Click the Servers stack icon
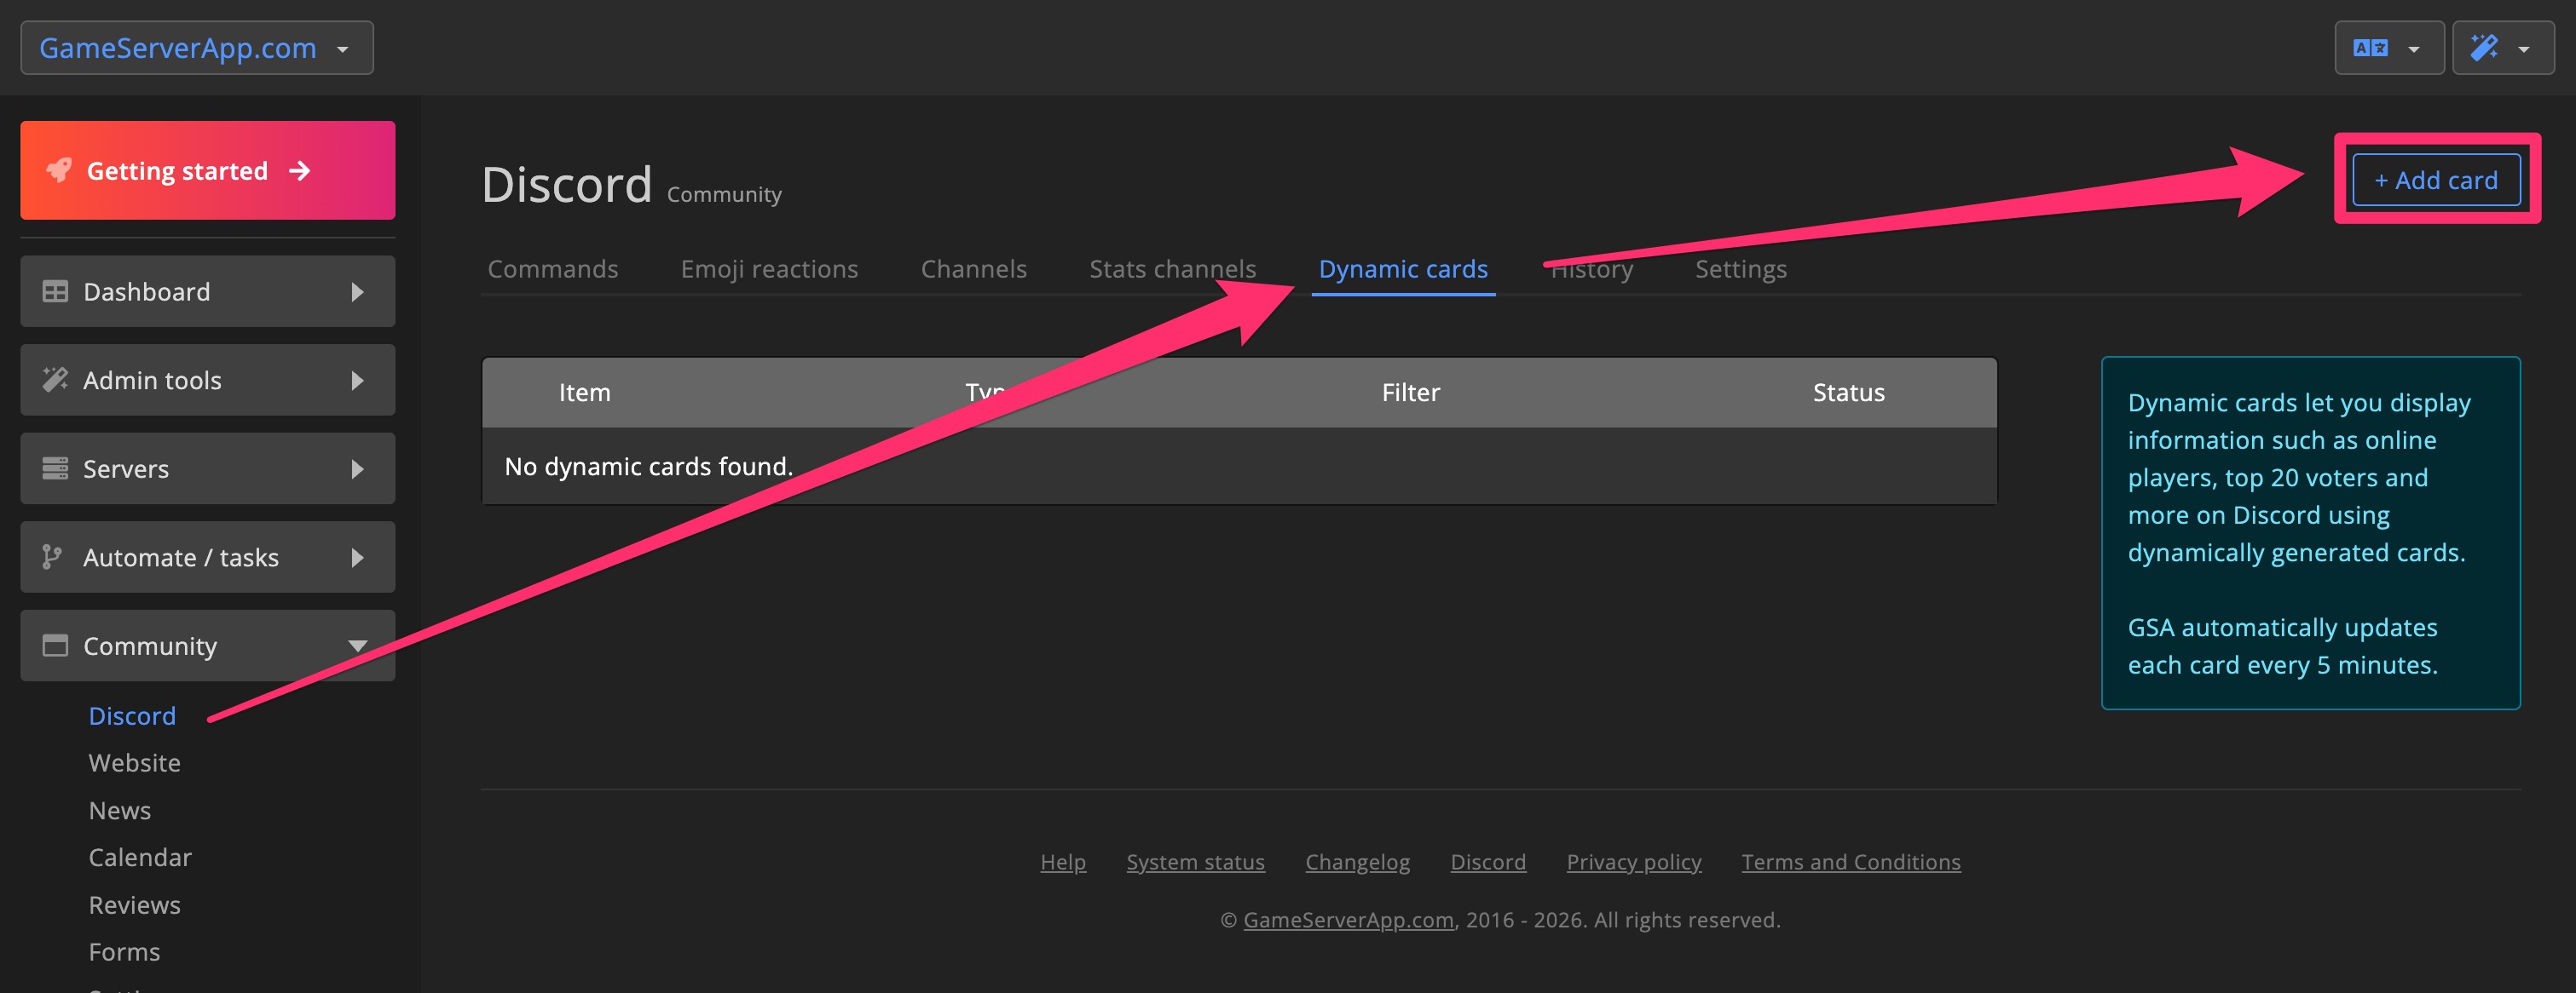2576x993 pixels. pyautogui.click(x=55, y=468)
